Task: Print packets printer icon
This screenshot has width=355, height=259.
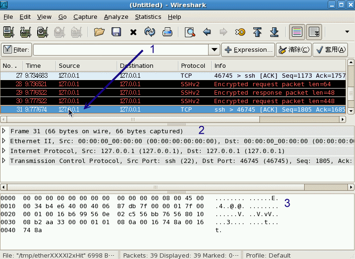Action: [167, 32]
